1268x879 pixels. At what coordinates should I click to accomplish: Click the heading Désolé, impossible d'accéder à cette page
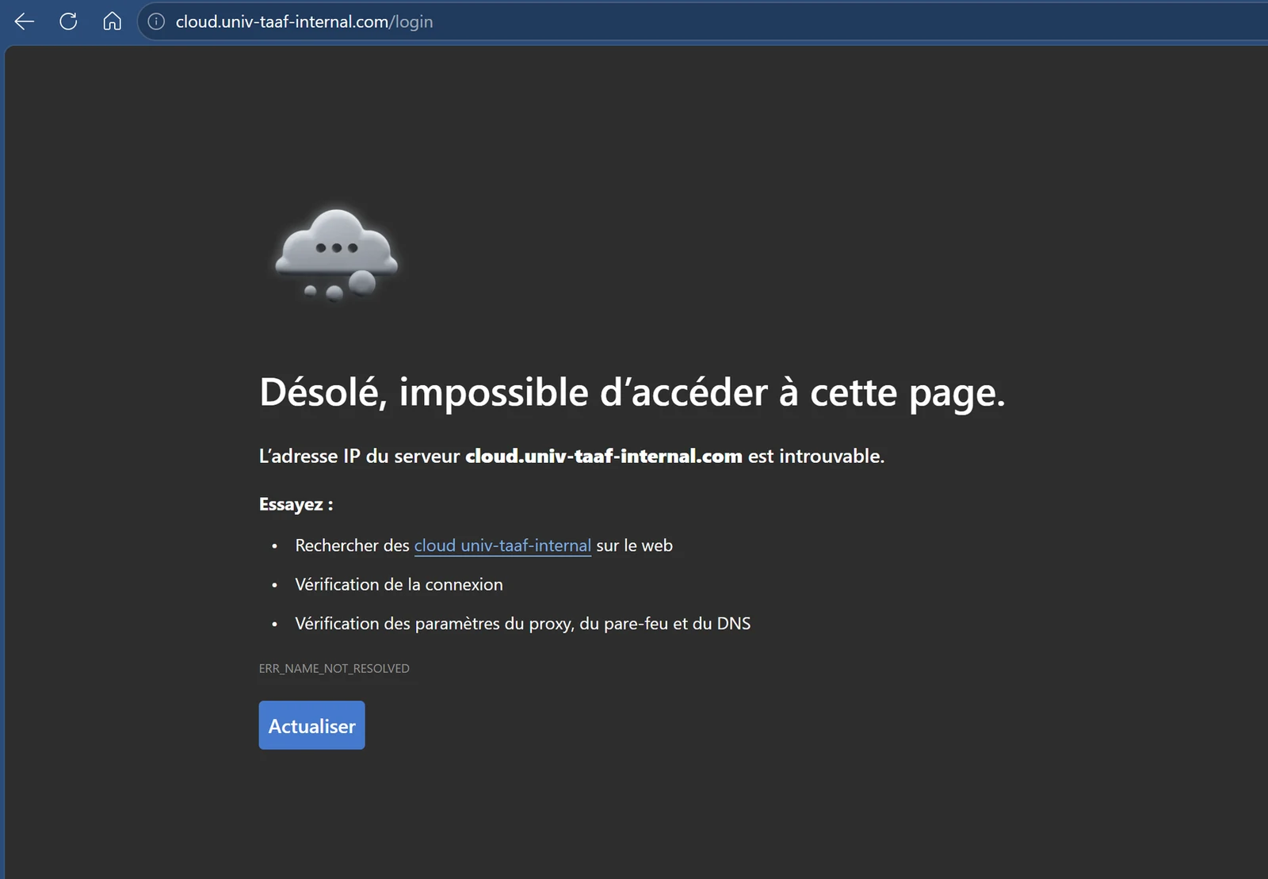pyautogui.click(x=632, y=392)
